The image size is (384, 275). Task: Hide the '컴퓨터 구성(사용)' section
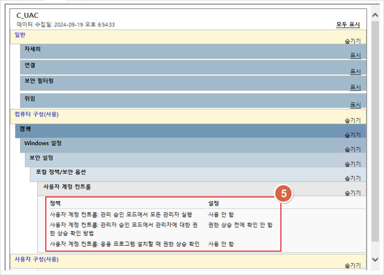(353, 120)
